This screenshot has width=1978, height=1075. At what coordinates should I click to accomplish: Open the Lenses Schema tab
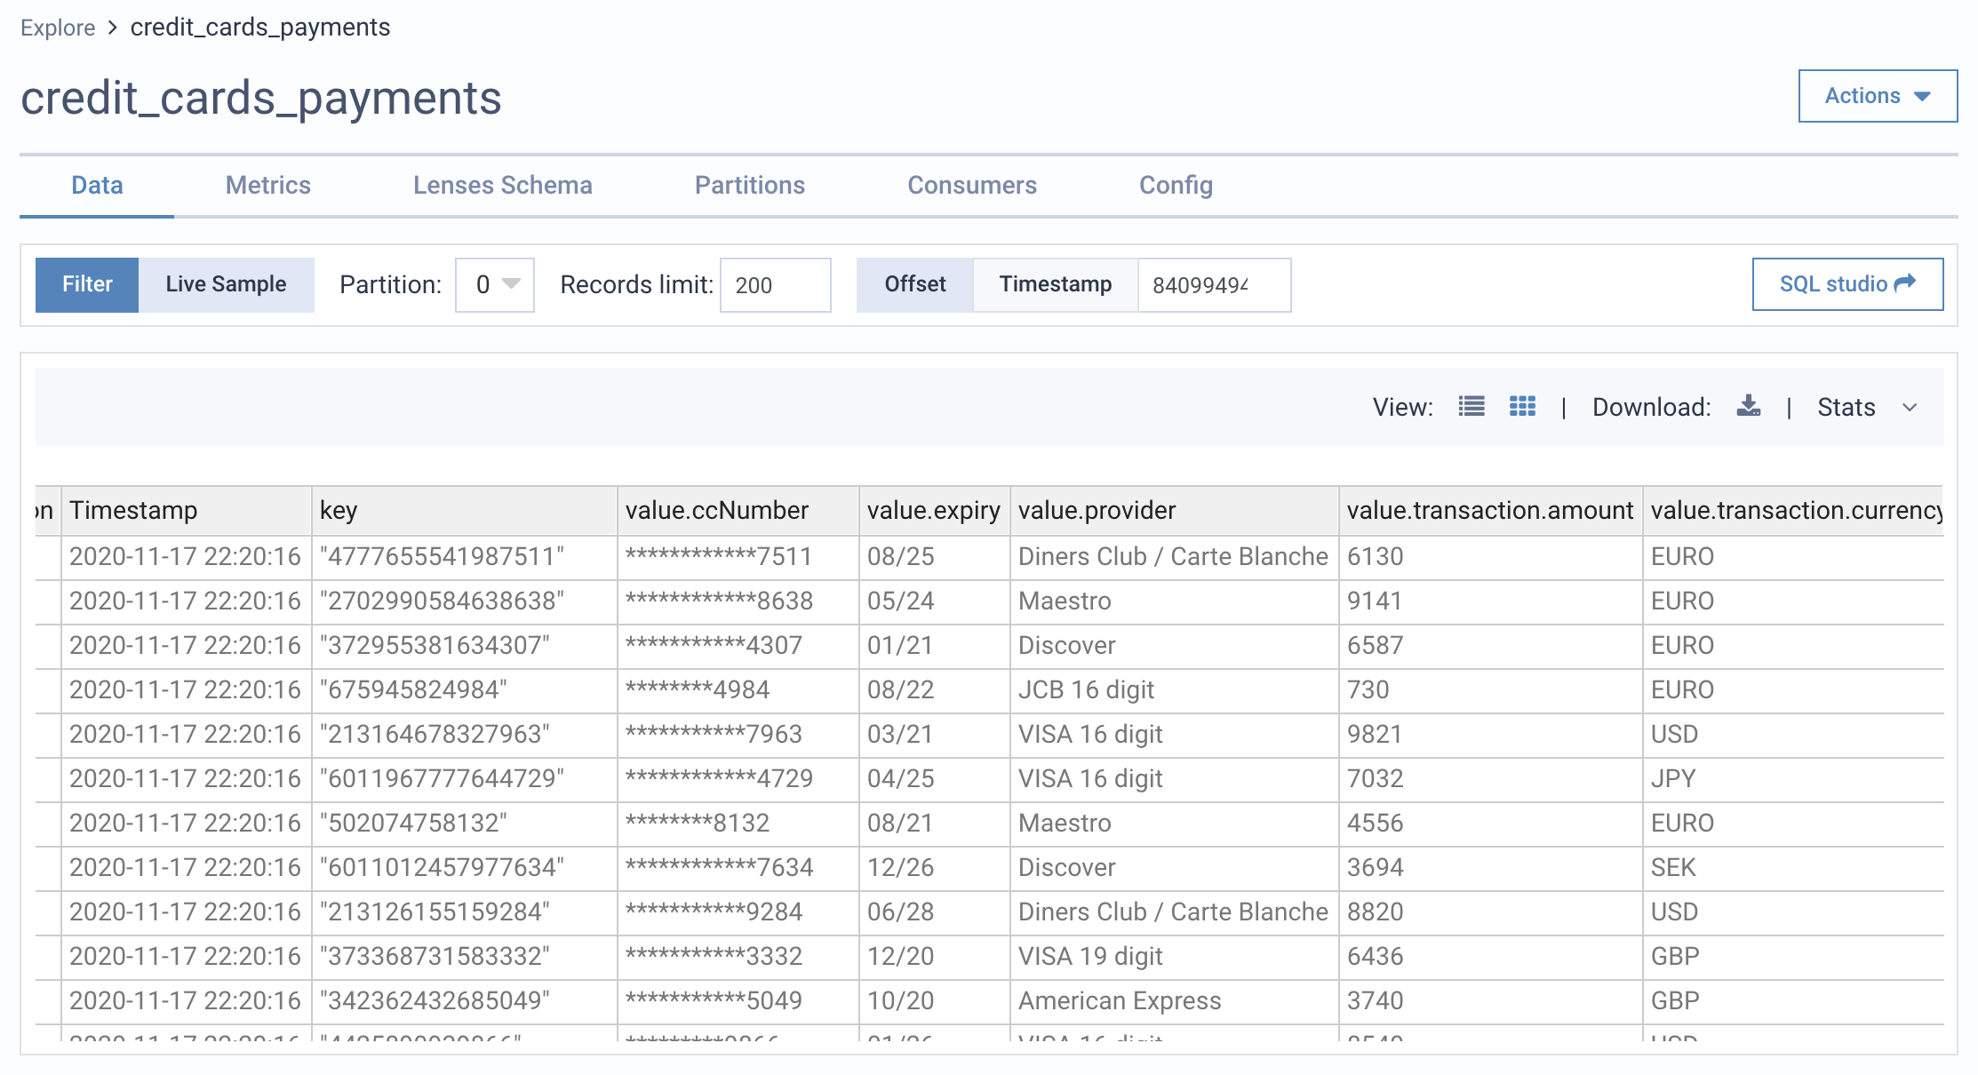click(x=502, y=185)
